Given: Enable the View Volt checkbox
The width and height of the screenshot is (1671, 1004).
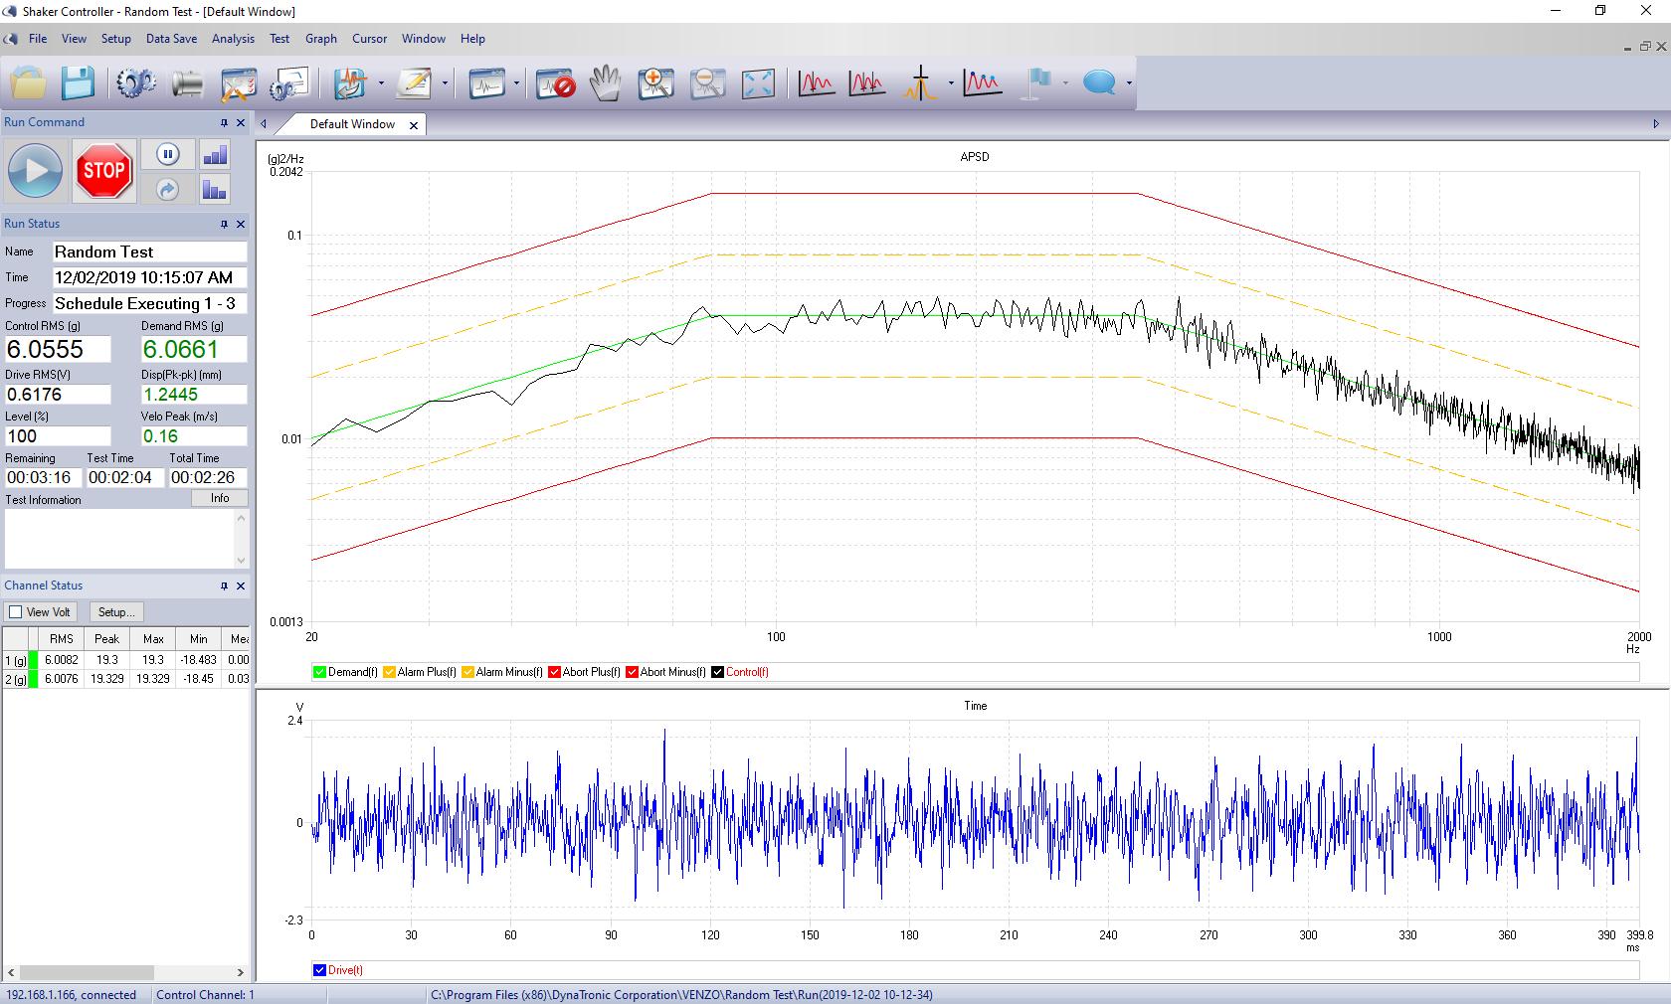Looking at the screenshot, I should pyautogui.click(x=15, y=612).
